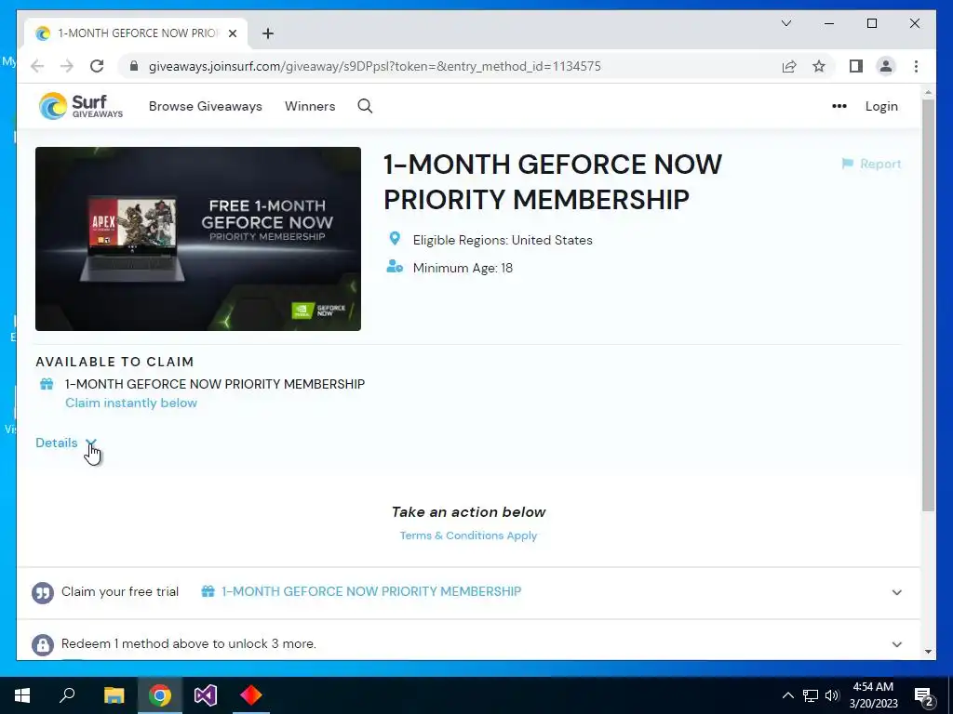
Task: Click the AVAILABLE TO CLAIM heading
Action: (x=114, y=362)
